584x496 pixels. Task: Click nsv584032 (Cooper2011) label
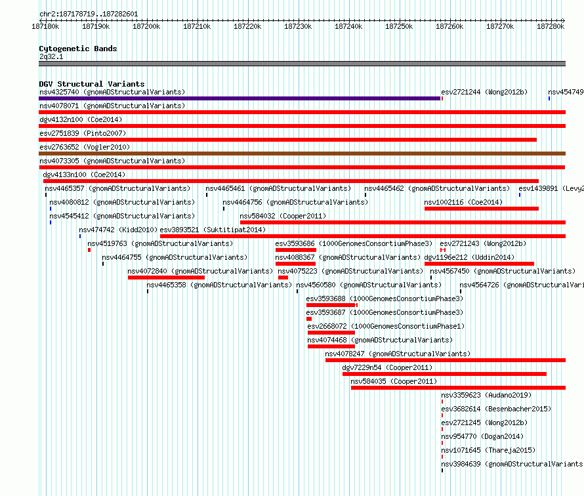pos(283,216)
